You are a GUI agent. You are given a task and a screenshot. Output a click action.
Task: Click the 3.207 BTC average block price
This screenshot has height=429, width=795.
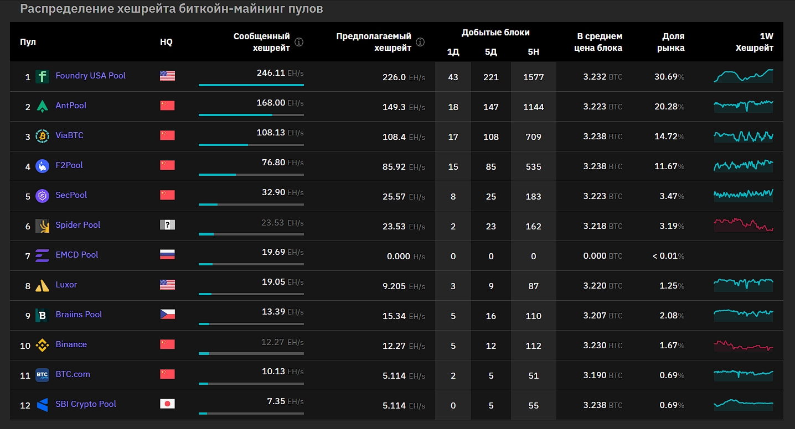[x=603, y=316]
